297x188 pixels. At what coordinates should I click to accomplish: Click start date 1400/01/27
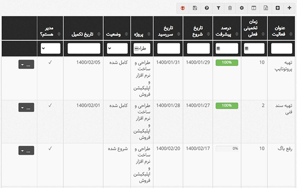[x=198, y=105]
